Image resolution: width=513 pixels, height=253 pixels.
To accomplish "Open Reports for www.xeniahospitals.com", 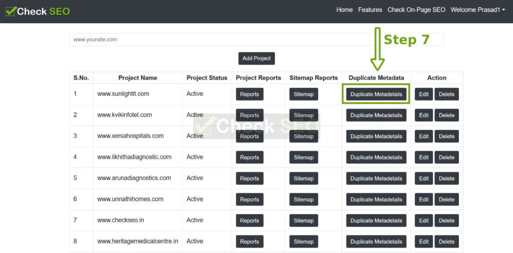I will (x=249, y=136).
